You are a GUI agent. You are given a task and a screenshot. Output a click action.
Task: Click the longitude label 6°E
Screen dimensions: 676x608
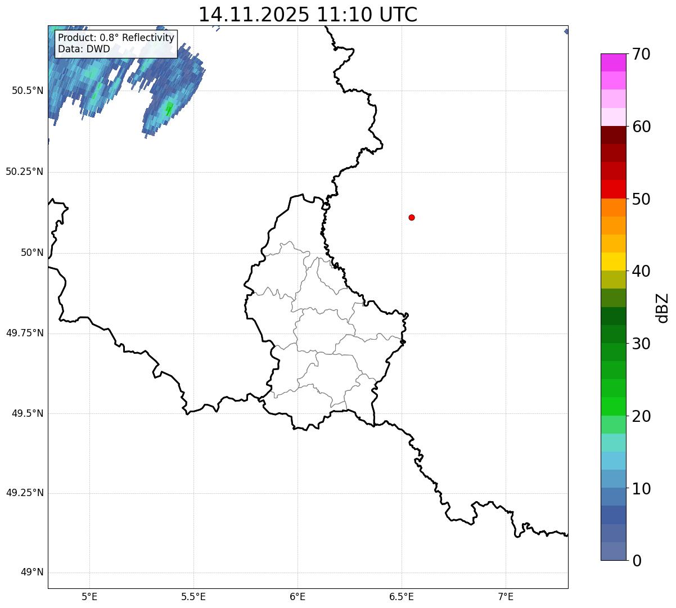[298, 597]
